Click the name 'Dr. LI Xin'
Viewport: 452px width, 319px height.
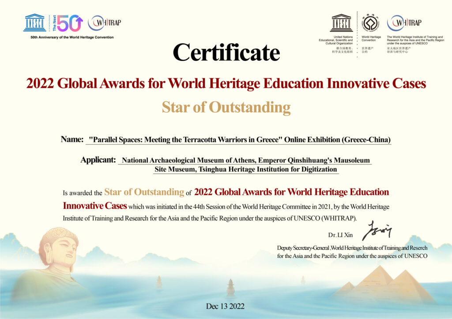pyautogui.click(x=340, y=235)
